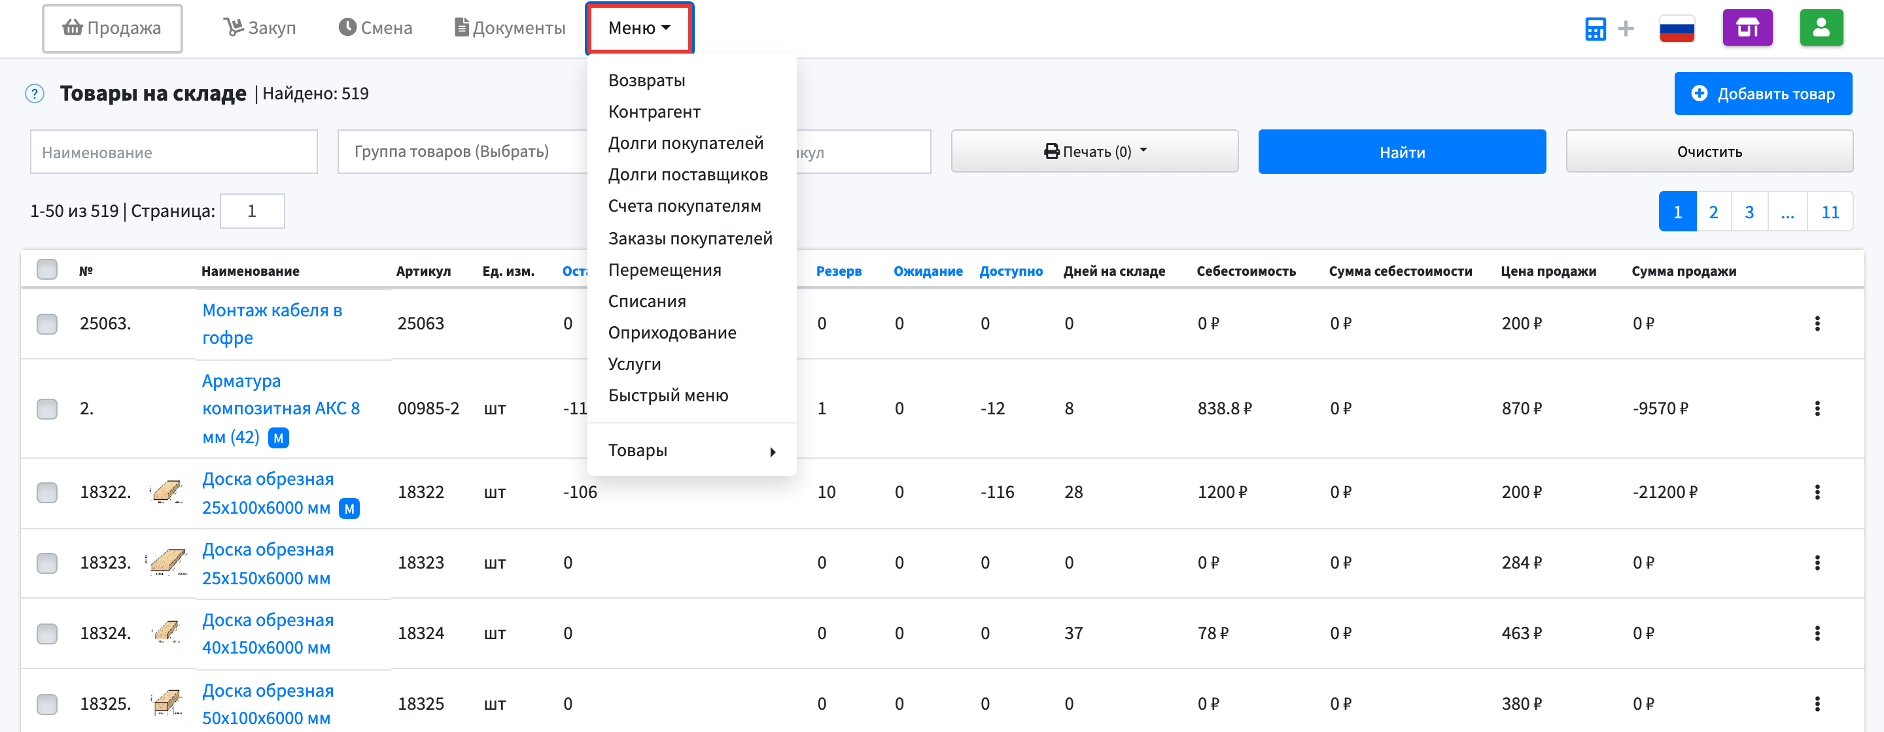Expand the Печать (0) dropdown
Screen dimensions: 1884x732
[x=1094, y=151]
